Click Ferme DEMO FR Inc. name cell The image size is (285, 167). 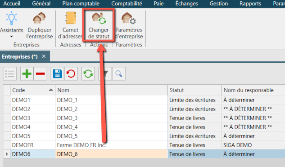tap(111, 145)
